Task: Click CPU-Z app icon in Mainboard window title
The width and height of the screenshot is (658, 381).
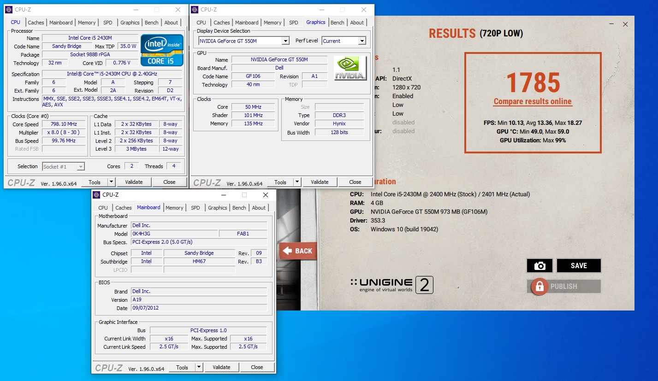Action: click(96, 195)
